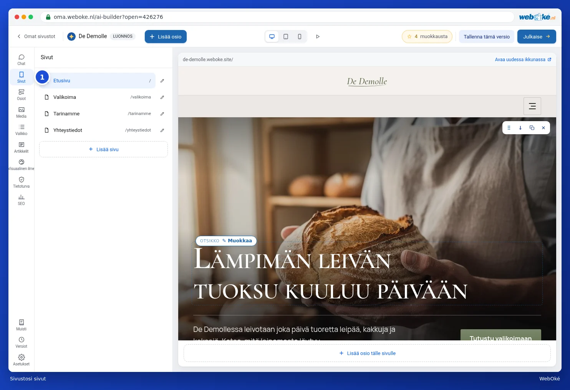Image resolution: width=570 pixels, height=390 pixels.
Task: Switch to desktop preview mode
Action: tap(272, 37)
